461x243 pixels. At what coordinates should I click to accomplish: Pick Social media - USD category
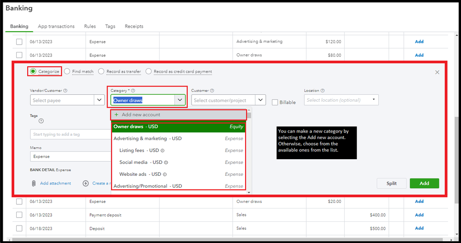pyautogui.click(x=179, y=162)
